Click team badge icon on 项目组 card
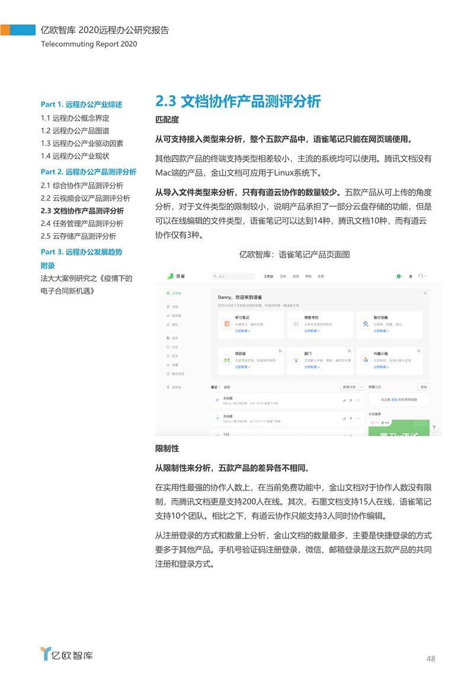Image resolution: width=474 pixels, height=685 pixels. [280, 351]
